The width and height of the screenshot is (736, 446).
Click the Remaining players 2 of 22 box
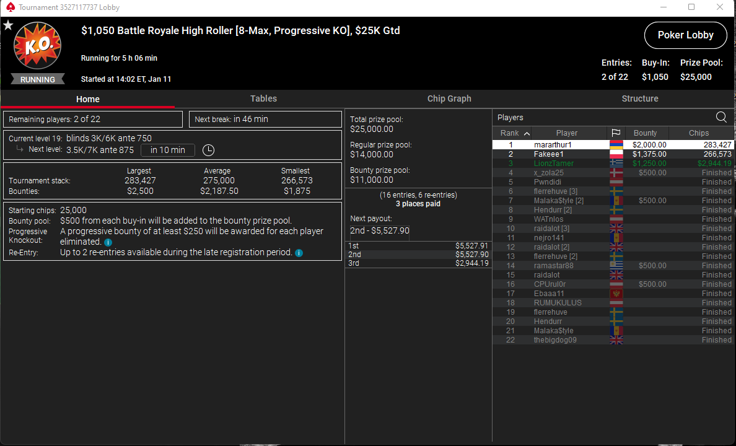[x=93, y=120]
